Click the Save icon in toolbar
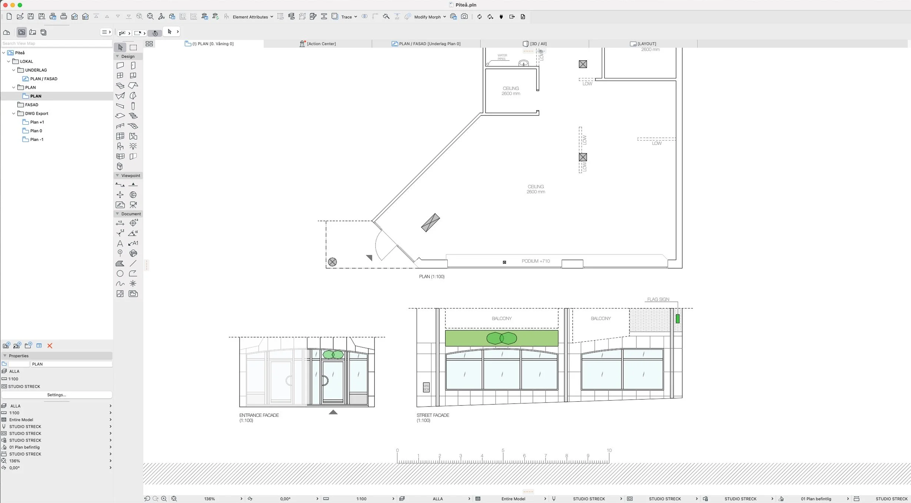The height and width of the screenshot is (503, 911). (31, 17)
